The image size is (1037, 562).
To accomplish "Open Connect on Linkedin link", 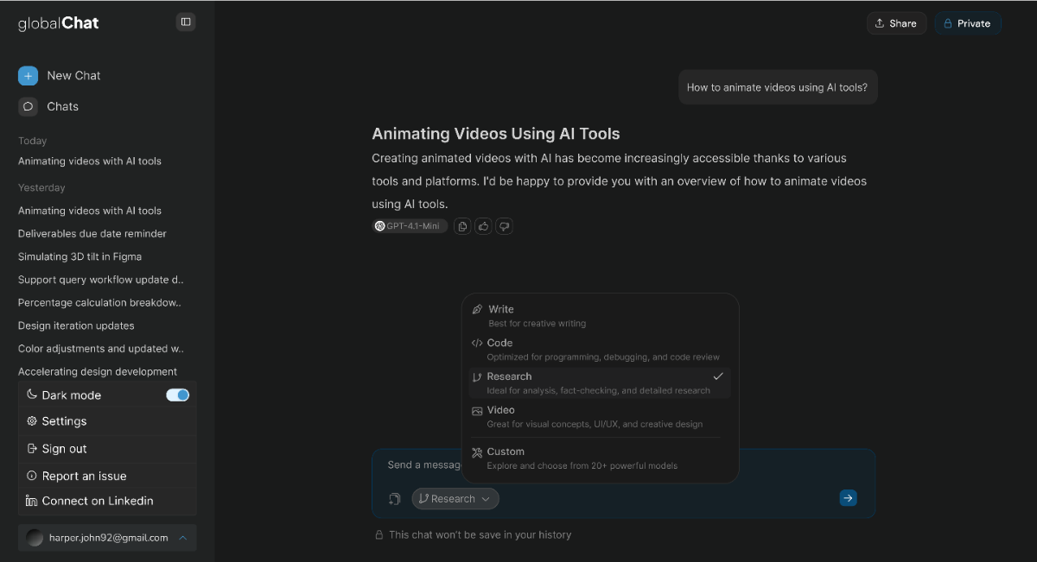I will coord(97,501).
